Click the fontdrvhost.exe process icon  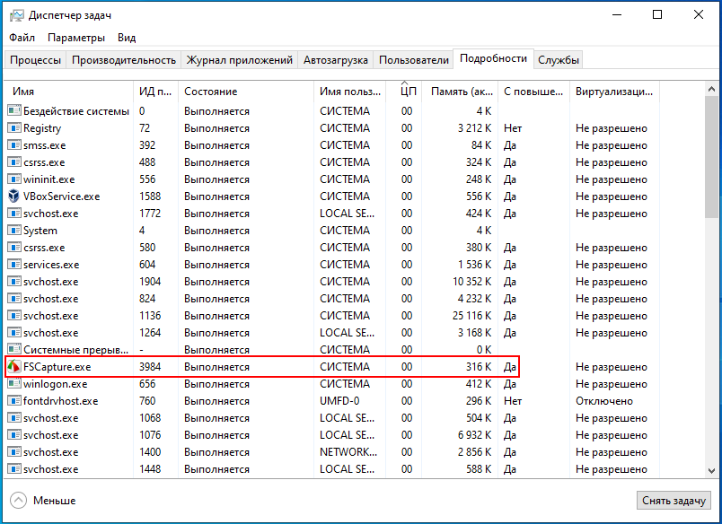pyautogui.click(x=14, y=401)
